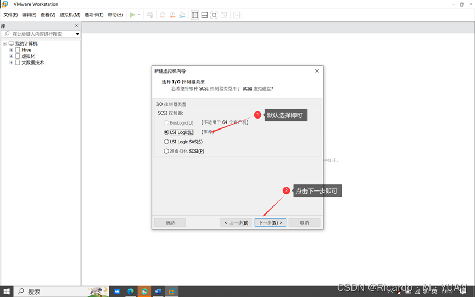Screen dimensions: 475x297
Task: Select the Hive tree item
Action: pos(26,50)
